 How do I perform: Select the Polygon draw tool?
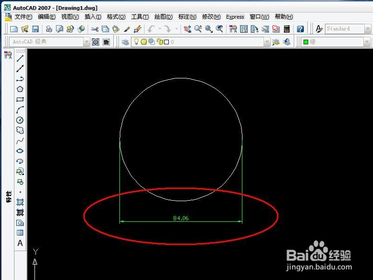coord(20,89)
